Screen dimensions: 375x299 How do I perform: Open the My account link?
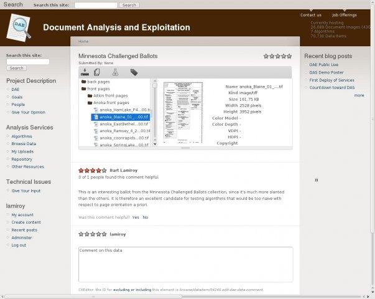point(22,215)
